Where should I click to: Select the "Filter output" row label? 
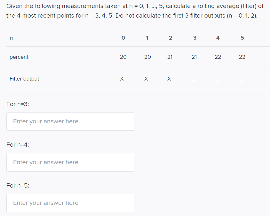24,79
